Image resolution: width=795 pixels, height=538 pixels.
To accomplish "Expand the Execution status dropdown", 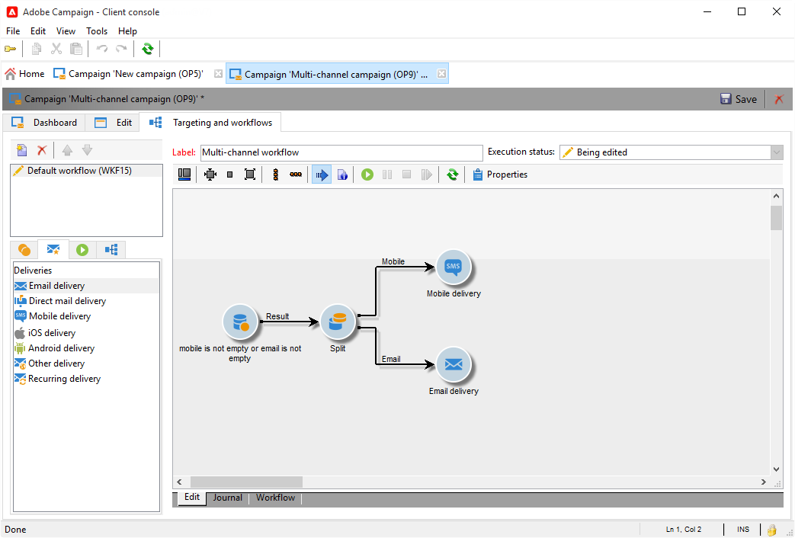I will 777,152.
